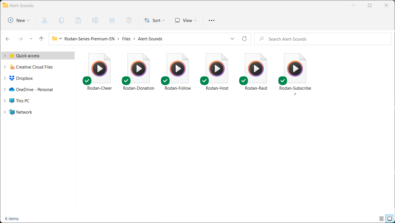Select the Rodan-Donation sound file
395x223 pixels.
tap(139, 72)
